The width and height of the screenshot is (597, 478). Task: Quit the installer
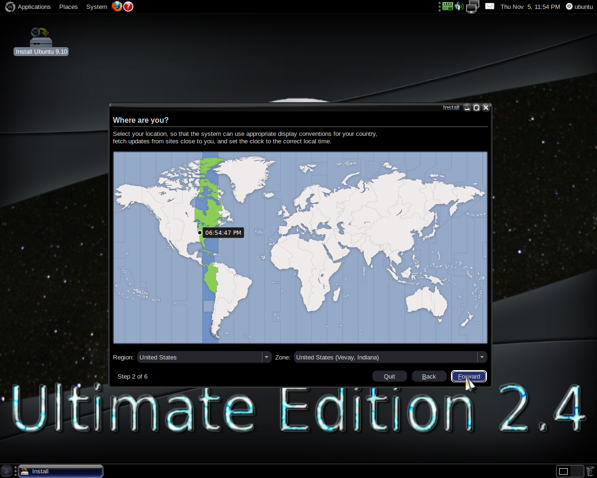tap(389, 376)
